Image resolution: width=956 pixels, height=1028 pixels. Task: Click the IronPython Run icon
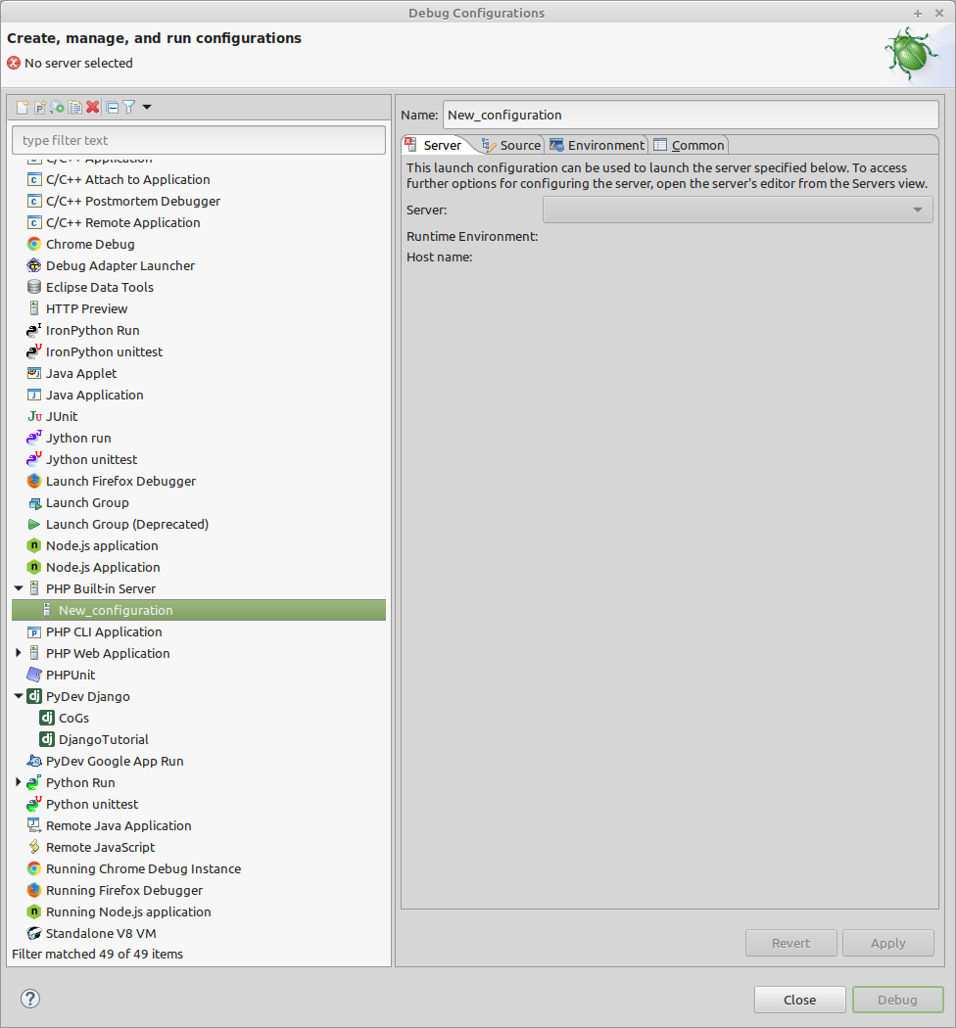click(x=34, y=330)
